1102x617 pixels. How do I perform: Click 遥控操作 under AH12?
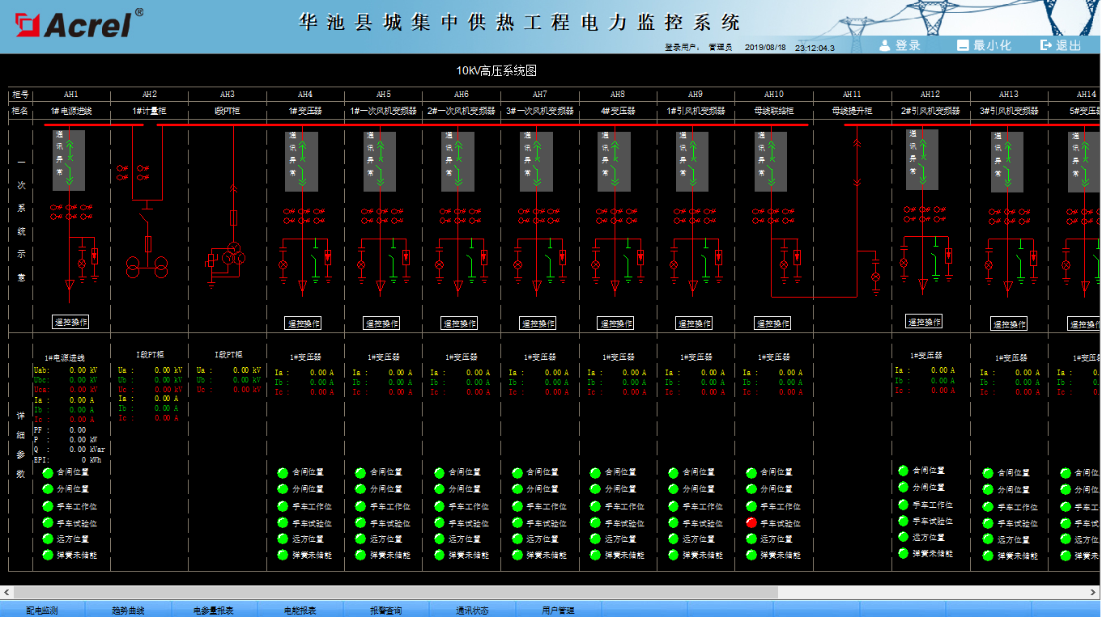923,322
